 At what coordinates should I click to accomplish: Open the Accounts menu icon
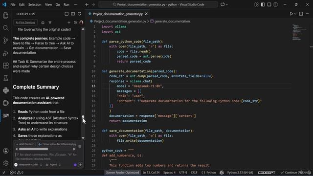click(5, 151)
